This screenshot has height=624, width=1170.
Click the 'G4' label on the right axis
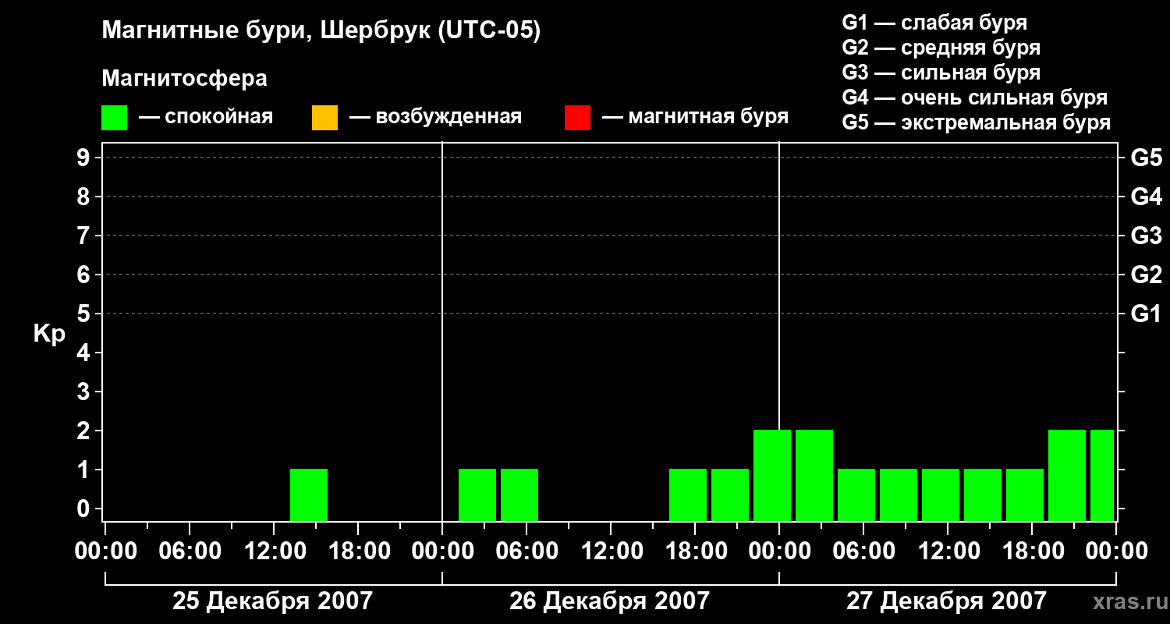tap(1146, 197)
